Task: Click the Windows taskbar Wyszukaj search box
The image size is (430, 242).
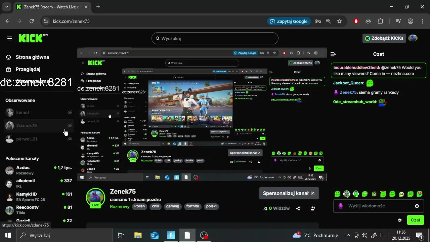Action: [65, 235]
